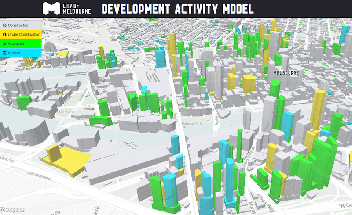Toggle the Under Construction legend filter

pos(21,34)
